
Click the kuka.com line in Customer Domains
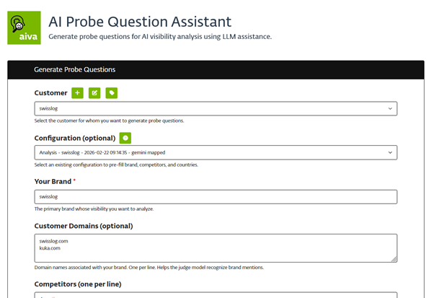click(50, 248)
